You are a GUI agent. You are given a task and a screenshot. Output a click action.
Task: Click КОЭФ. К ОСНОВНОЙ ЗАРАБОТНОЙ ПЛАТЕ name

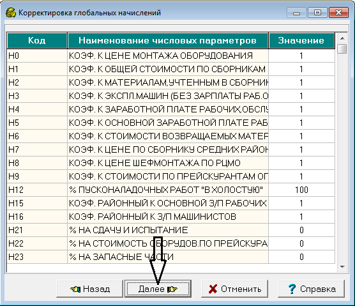tap(168, 123)
